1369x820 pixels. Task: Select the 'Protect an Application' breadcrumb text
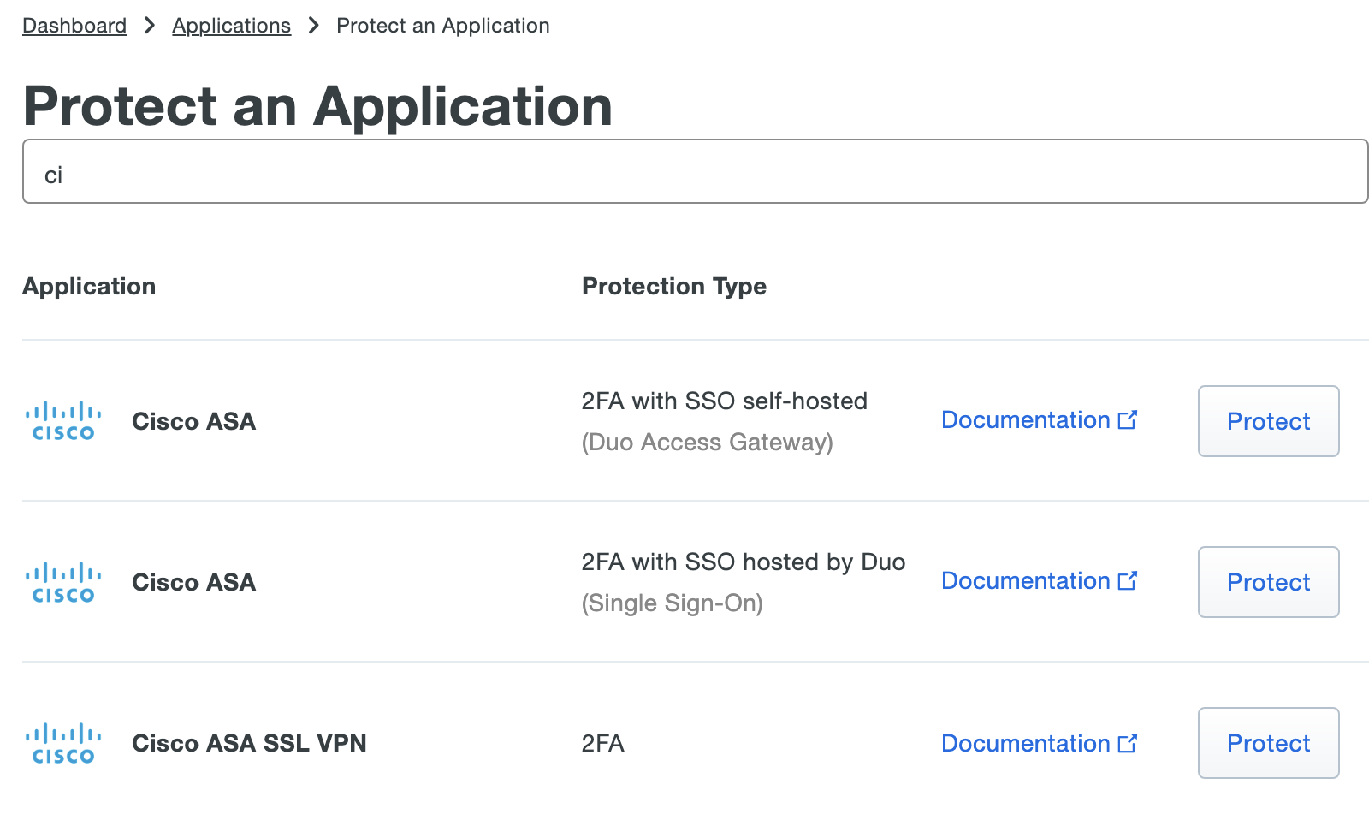tap(443, 26)
